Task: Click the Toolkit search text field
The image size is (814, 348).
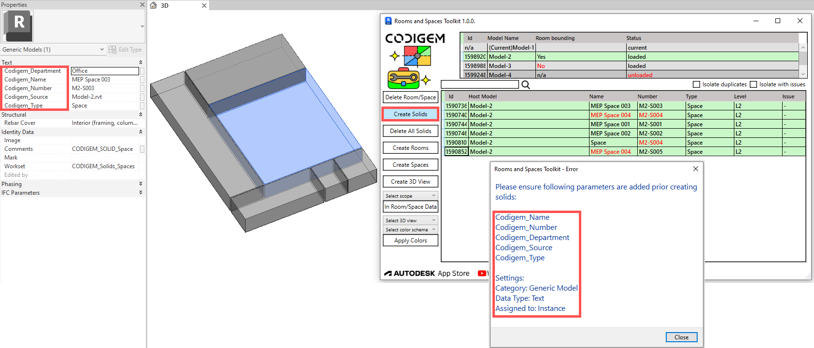Action: tap(480, 84)
